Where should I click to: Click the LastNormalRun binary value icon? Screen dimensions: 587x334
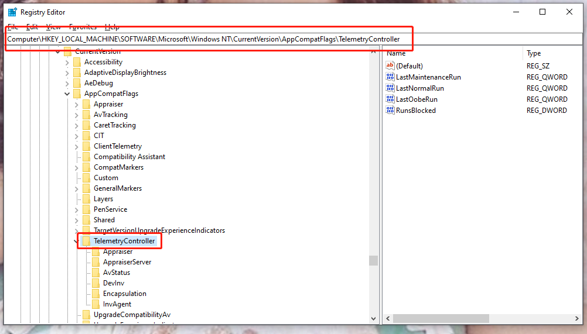click(390, 88)
